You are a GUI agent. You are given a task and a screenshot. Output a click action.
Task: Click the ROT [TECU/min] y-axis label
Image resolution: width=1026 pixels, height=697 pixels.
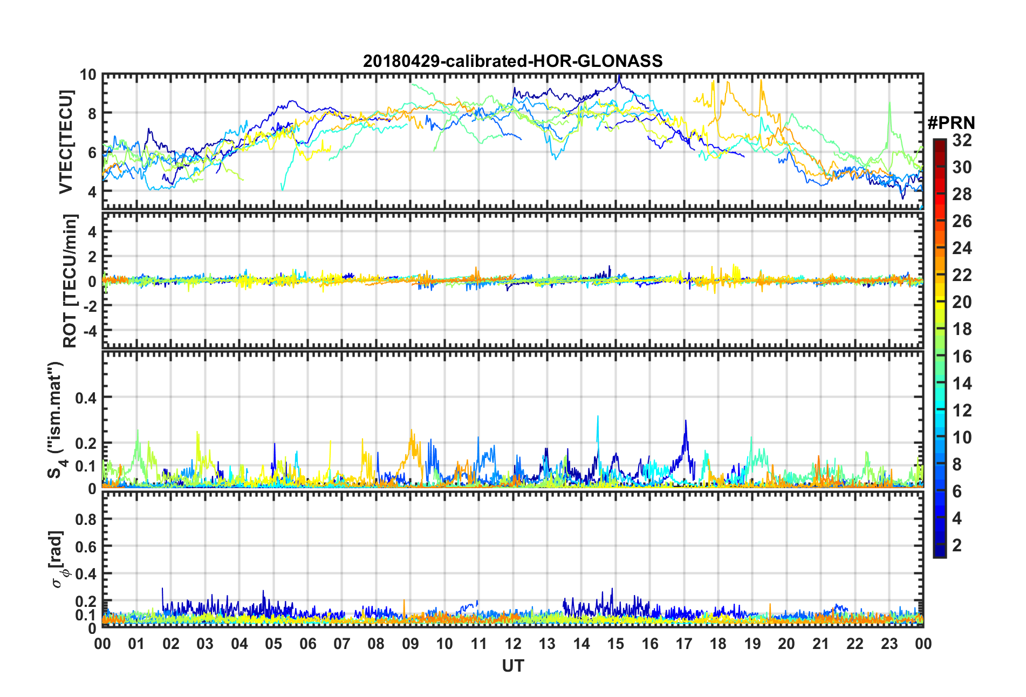[70, 281]
